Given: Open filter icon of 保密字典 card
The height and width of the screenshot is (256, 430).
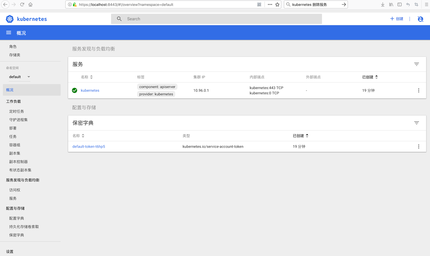Looking at the screenshot, I should [416, 123].
